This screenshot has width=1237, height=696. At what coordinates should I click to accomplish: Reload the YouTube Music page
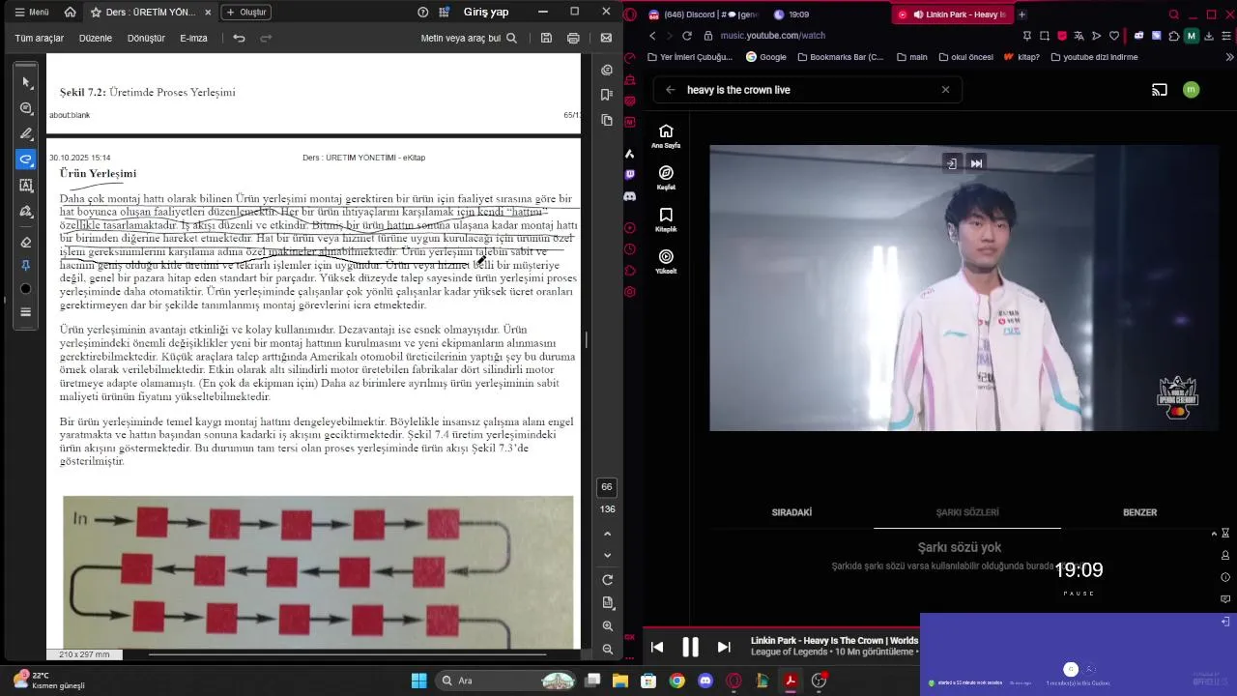click(686, 36)
